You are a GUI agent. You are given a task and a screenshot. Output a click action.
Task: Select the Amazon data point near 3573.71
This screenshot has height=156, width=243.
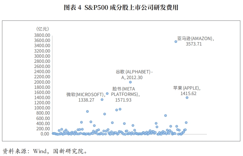click(176, 41)
